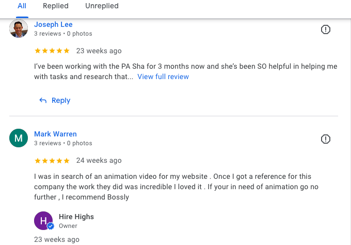Flag Joseph Lee's review with report icon
Image resolution: width=351 pixels, height=245 pixels.
click(326, 29)
